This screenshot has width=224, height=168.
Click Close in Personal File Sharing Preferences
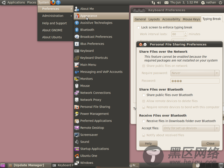[210, 143]
